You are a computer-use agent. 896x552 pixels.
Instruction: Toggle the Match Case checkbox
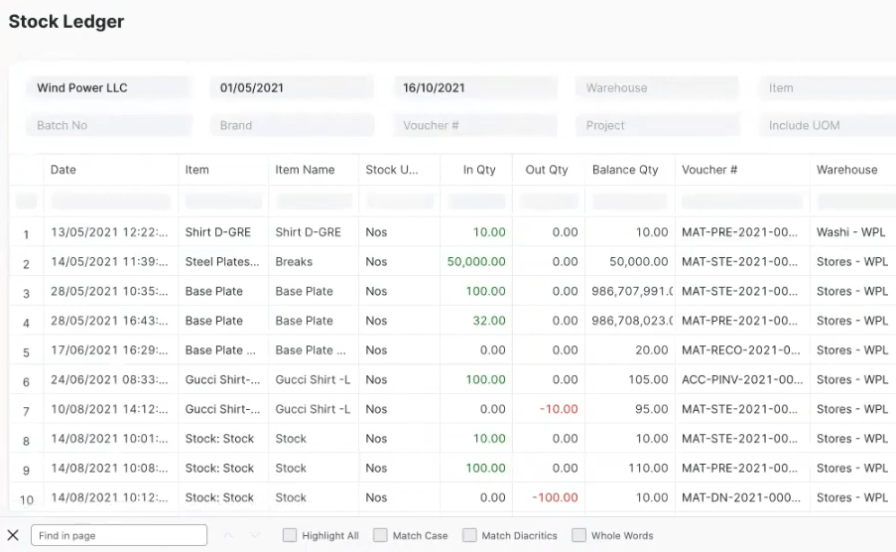380,535
